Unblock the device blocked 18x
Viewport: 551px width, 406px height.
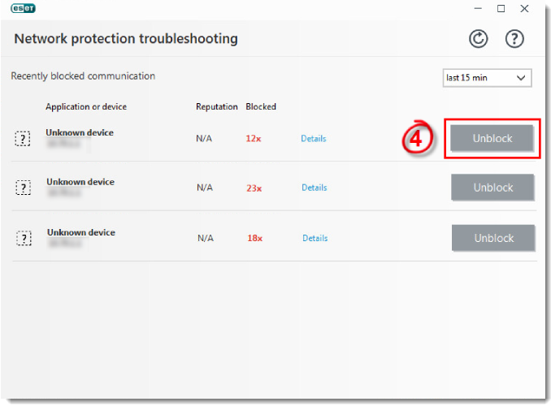[493, 238]
